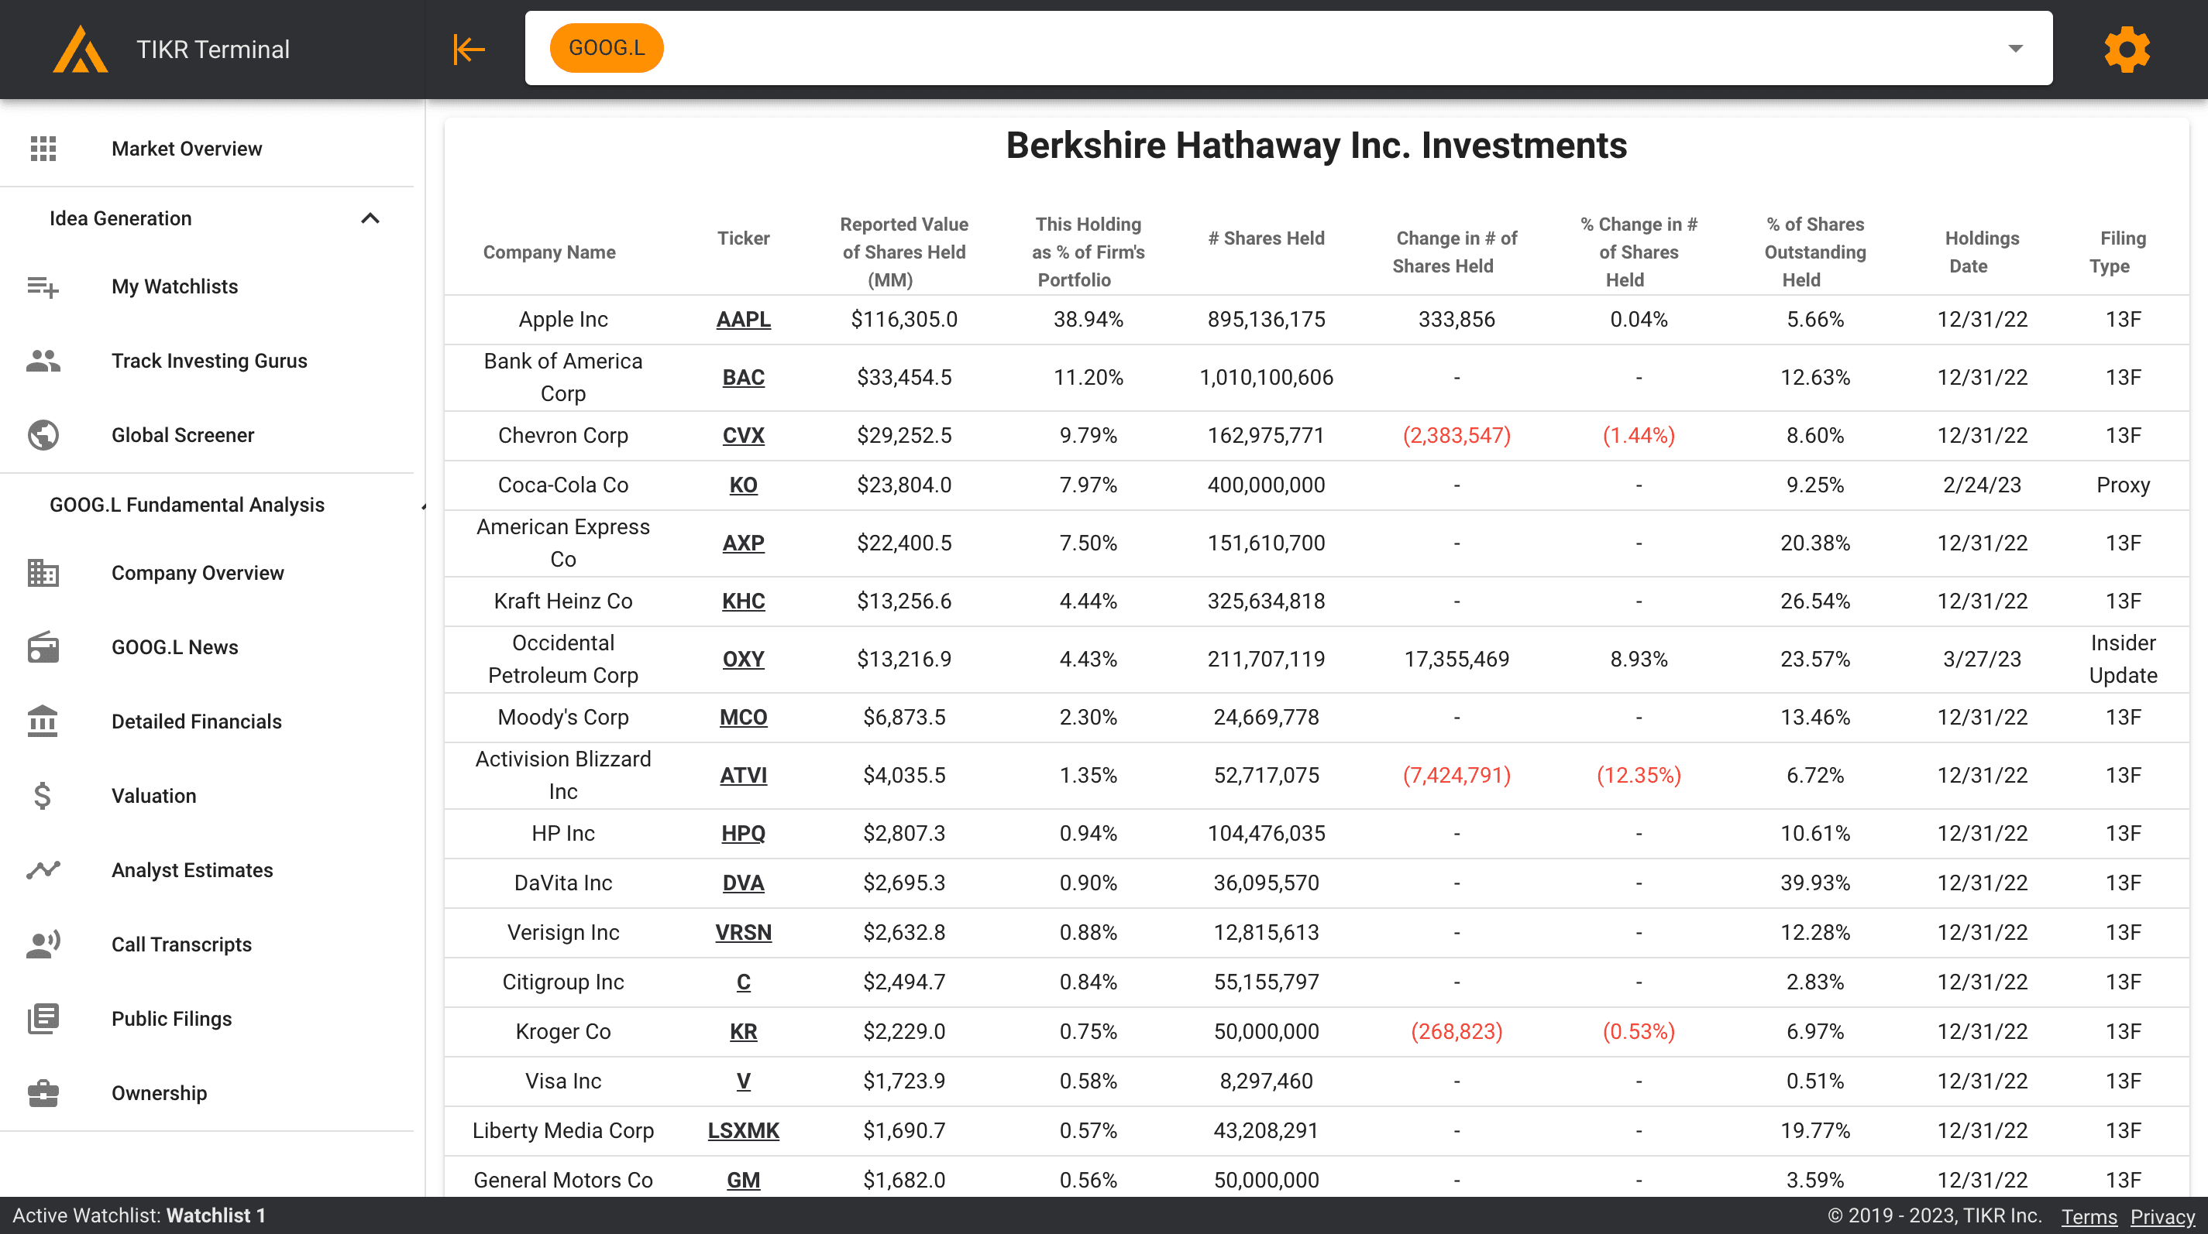Open the KO ticker link

(x=743, y=485)
